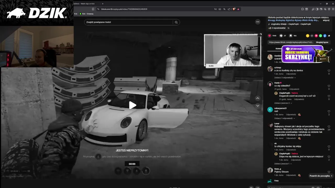This screenshot has width=335, height=188.
Task: Open 'Kick - Giveaway' bookmark in bookmarks bar
Action: pyautogui.click(x=86, y=14)
